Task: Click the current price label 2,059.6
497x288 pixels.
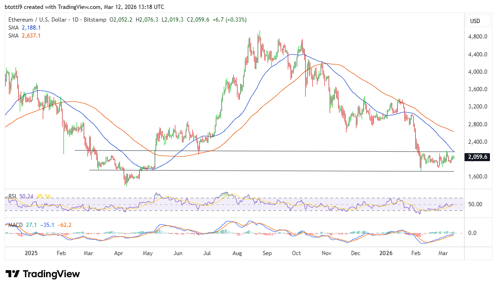Action: [x=477, y=157]
